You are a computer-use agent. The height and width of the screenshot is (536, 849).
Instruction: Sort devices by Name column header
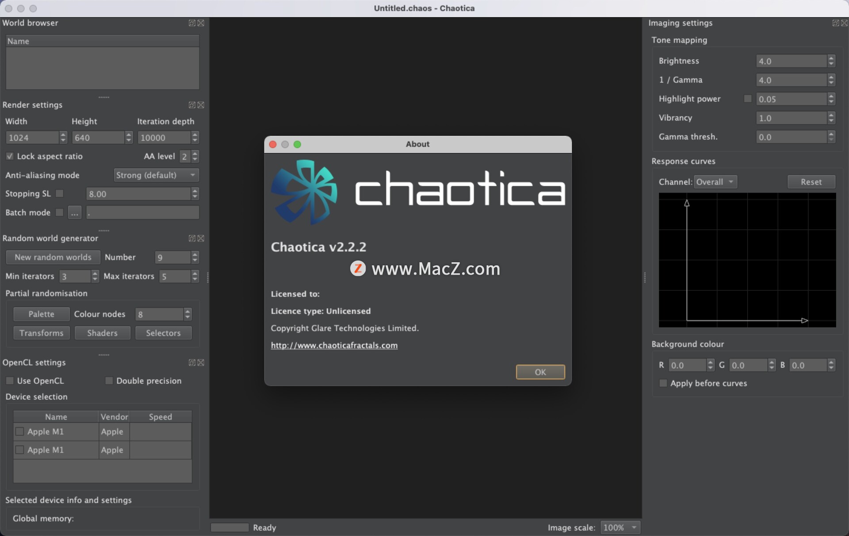(x=56, y=417)
